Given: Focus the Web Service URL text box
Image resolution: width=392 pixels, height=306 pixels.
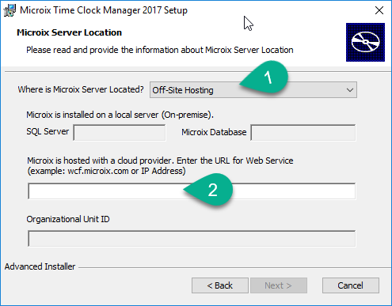Looking at the screenshot, I should [x=192, y=191].
